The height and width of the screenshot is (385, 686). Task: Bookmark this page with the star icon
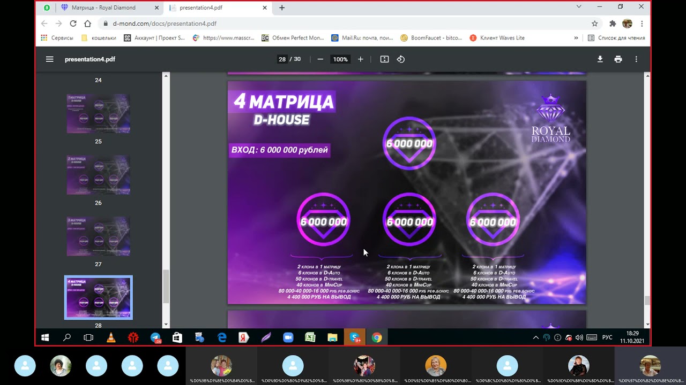[594, 24]
